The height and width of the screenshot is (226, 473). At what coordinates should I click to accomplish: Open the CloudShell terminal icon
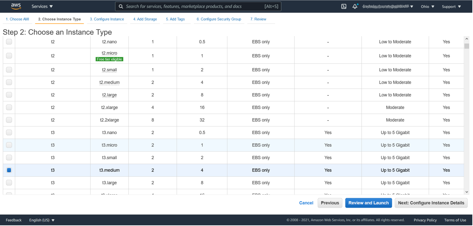tap(343, 7)
